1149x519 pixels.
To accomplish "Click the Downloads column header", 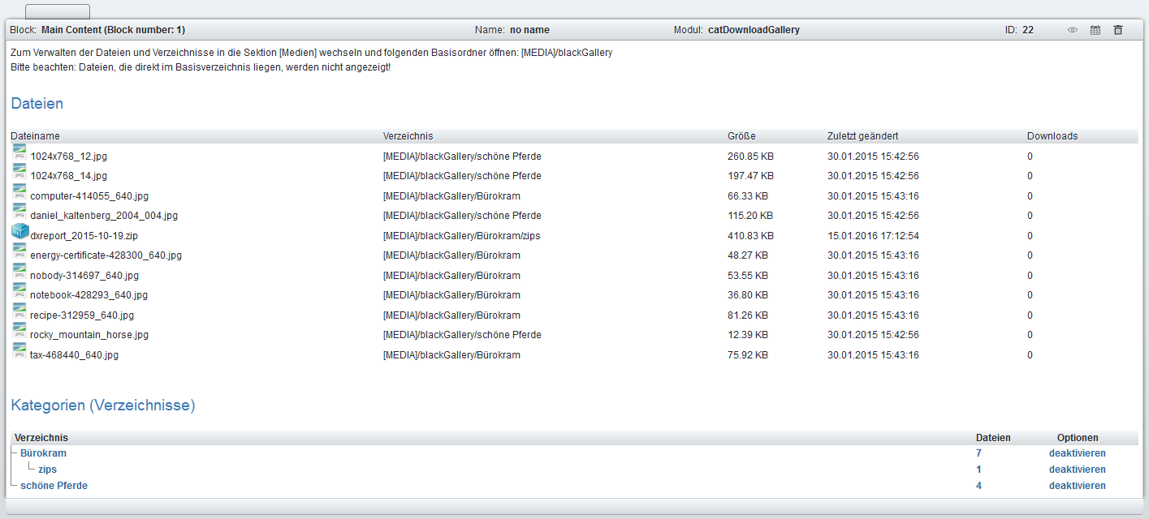I will 1052,136.
